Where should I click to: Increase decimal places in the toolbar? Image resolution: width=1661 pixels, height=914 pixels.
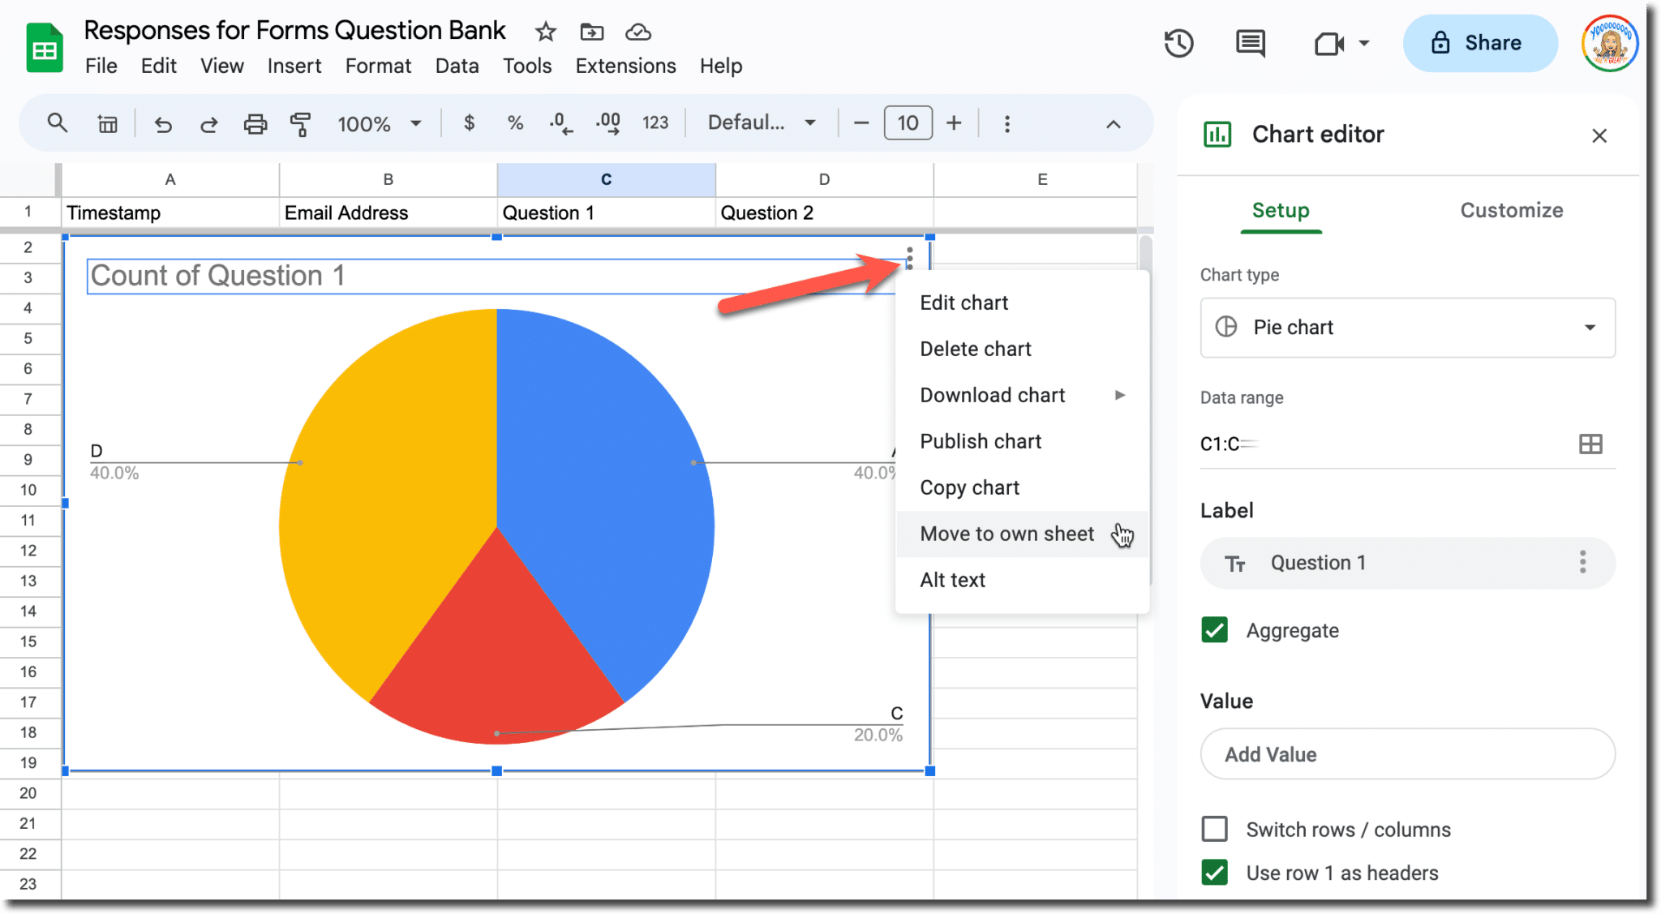coord(608,124)
